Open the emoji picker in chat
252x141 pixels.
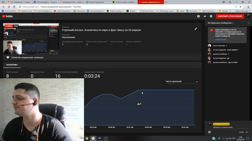click(209, 132)
